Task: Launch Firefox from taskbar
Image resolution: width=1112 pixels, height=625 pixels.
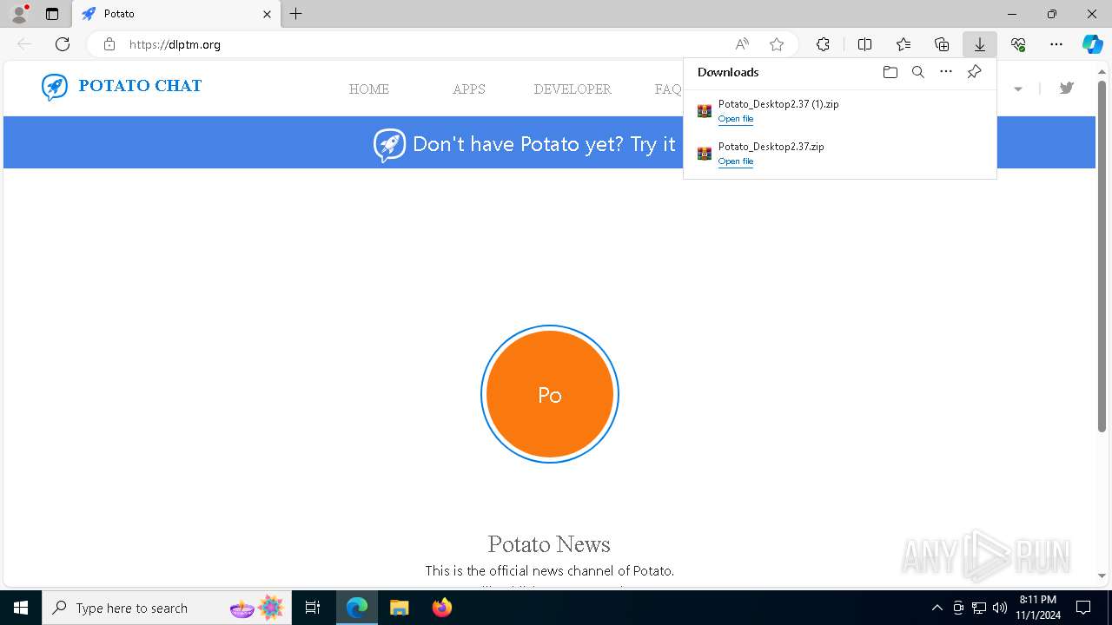Action: pos(442,608)
